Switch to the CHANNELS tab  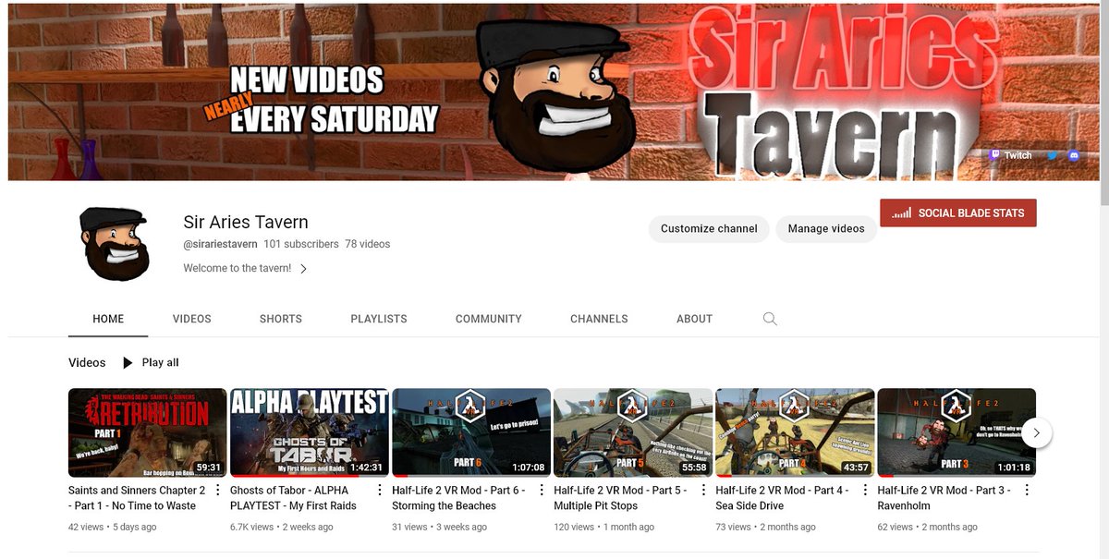click(x=599, y=319)
